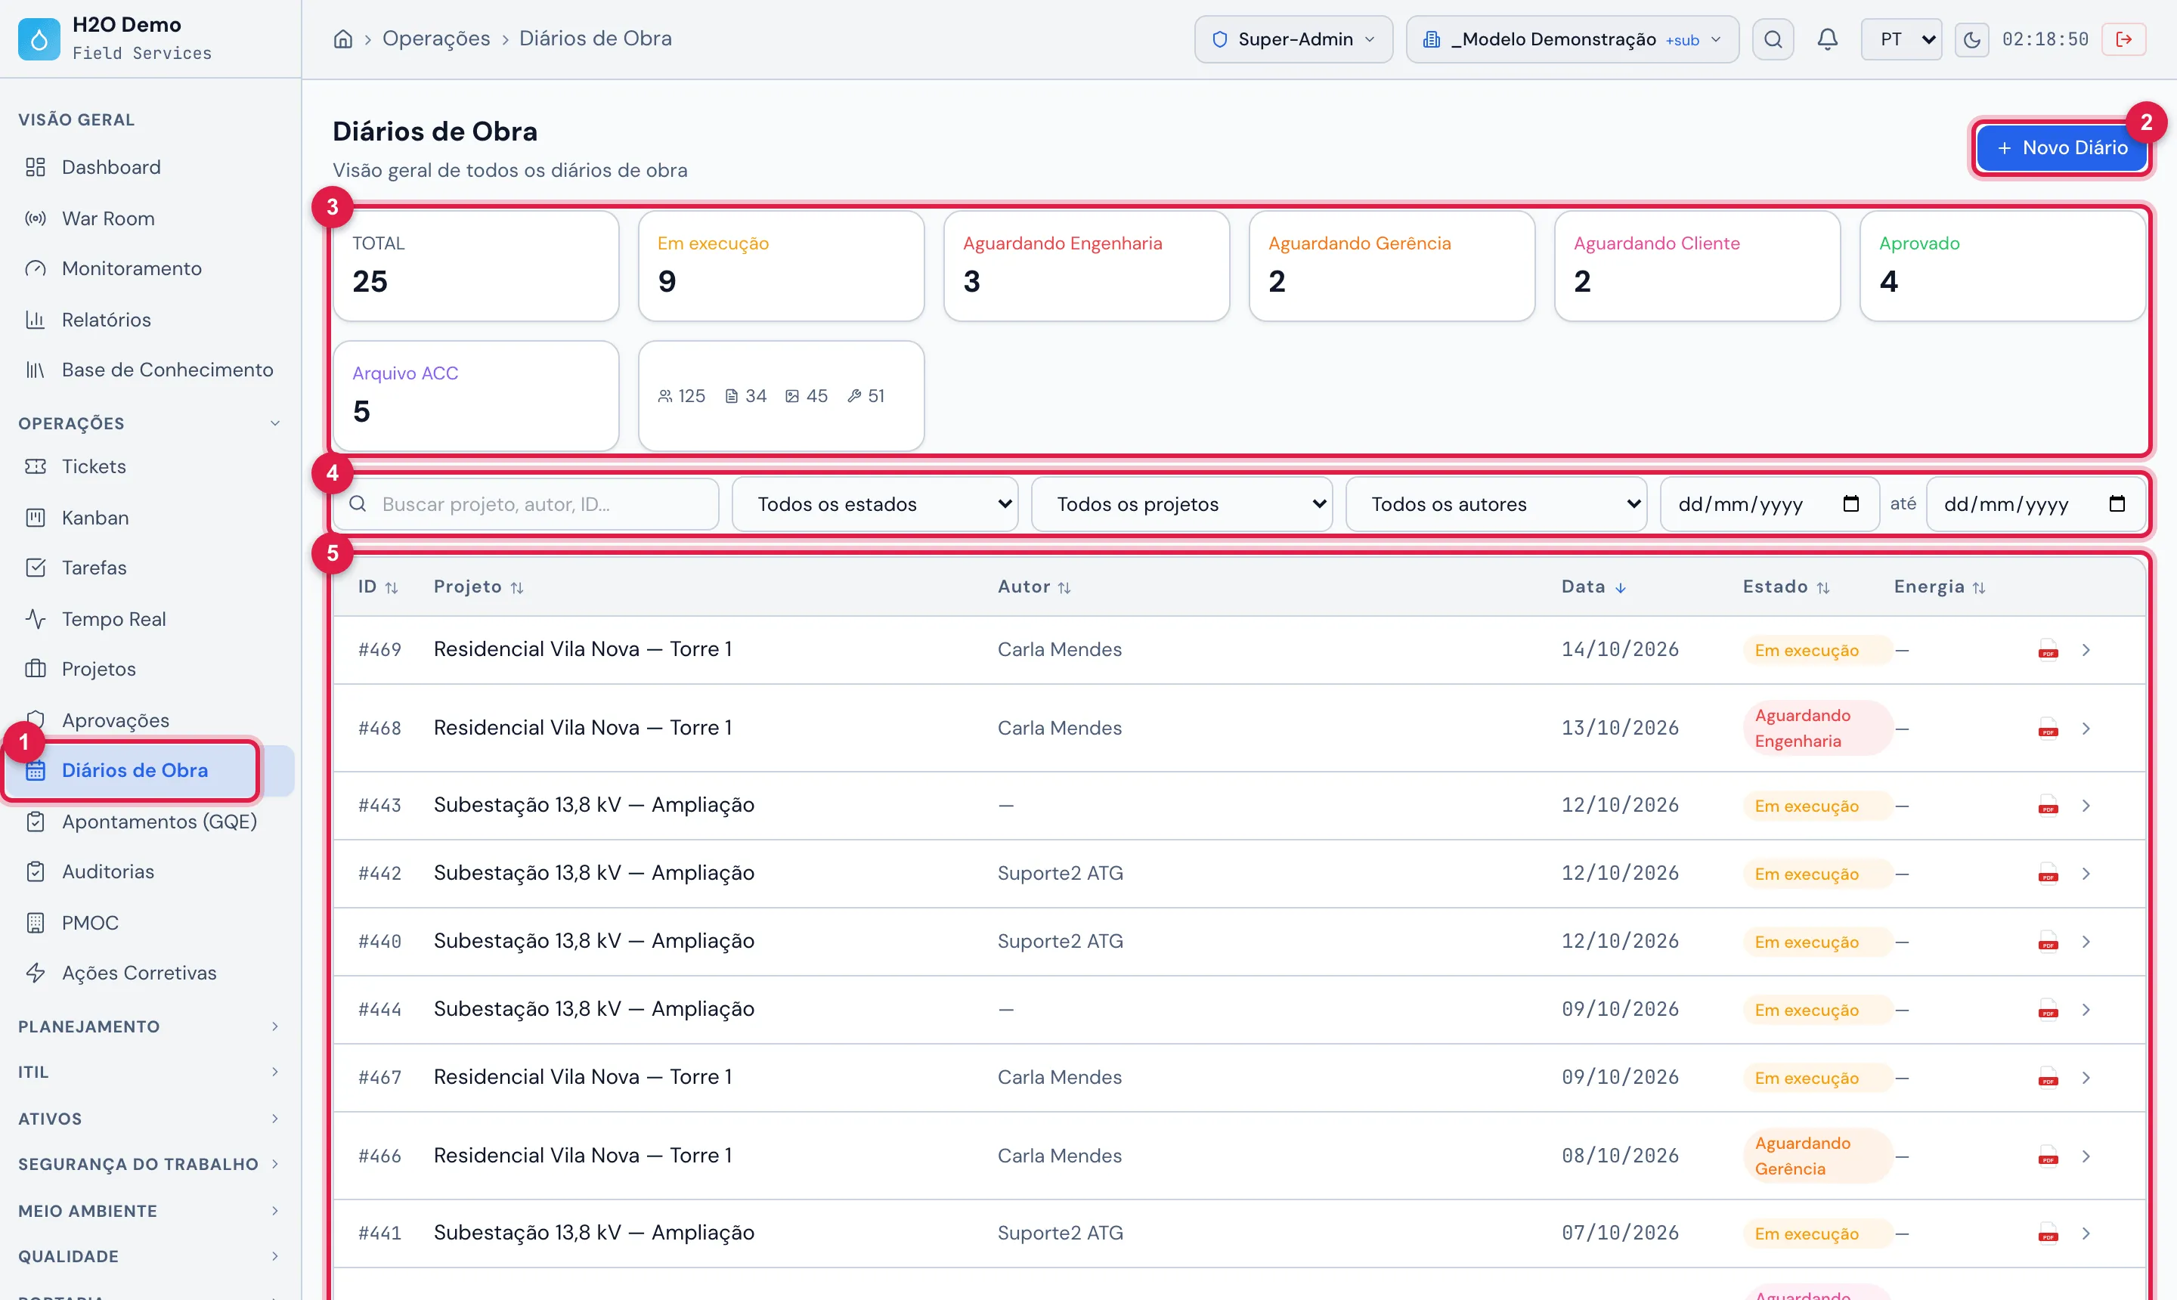The image size is (2177, 1300).
Task: Open the Super-Admin role dropdown
Action: pyautogui.click(x=1293, y=39)
